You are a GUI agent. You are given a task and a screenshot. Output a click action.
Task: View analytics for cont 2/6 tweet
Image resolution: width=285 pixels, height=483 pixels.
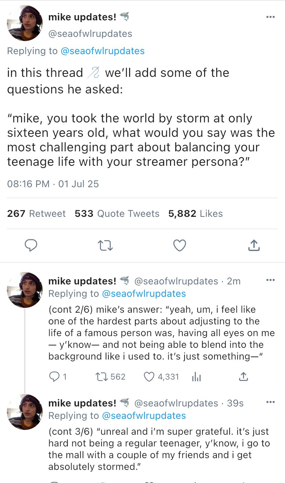[x=196, y=377]
